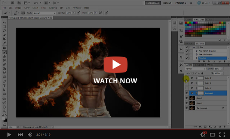Screen dimensions: 230x139
Task: Open the Layer menu
Action: (27, 8)
